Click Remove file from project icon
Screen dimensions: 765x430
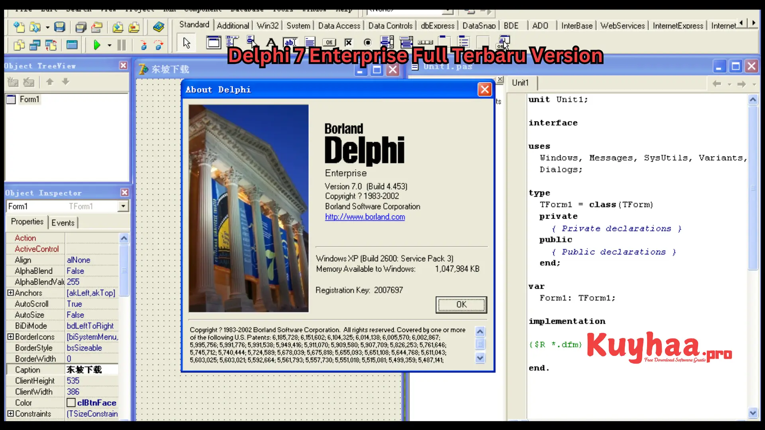click(x=134, y=27)
